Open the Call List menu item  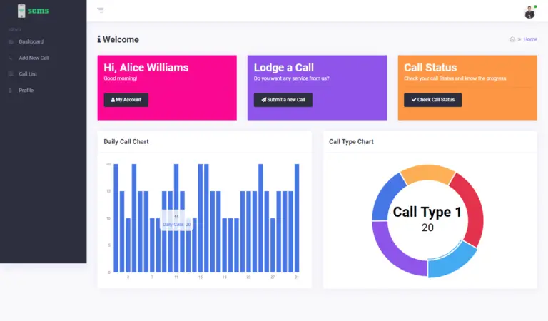click(28, 74)
